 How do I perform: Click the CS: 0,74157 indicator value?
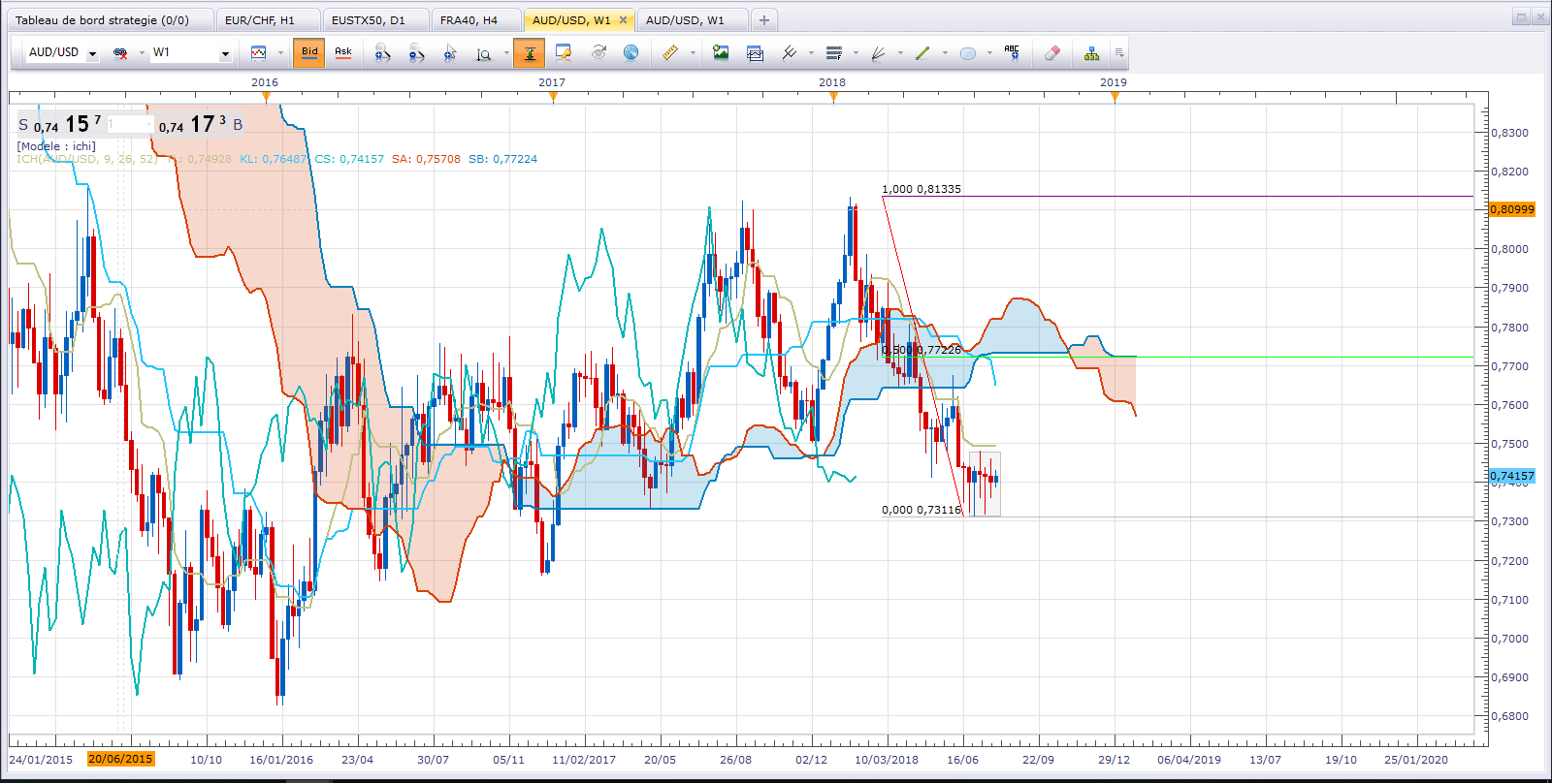tap(349, 159)
